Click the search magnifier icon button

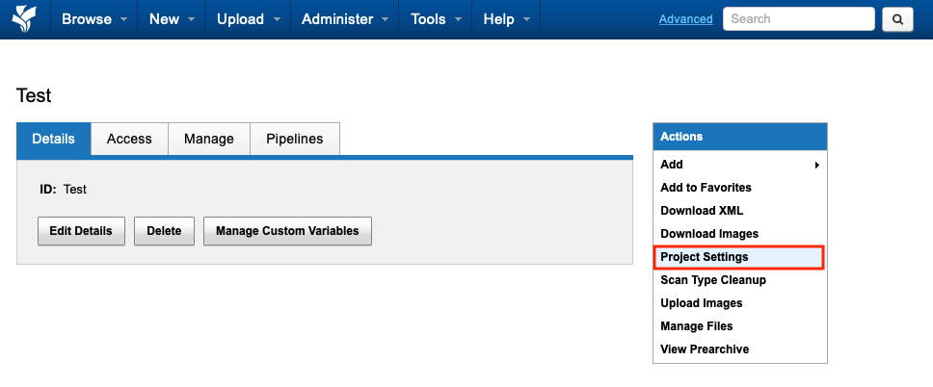pos(897,19)
